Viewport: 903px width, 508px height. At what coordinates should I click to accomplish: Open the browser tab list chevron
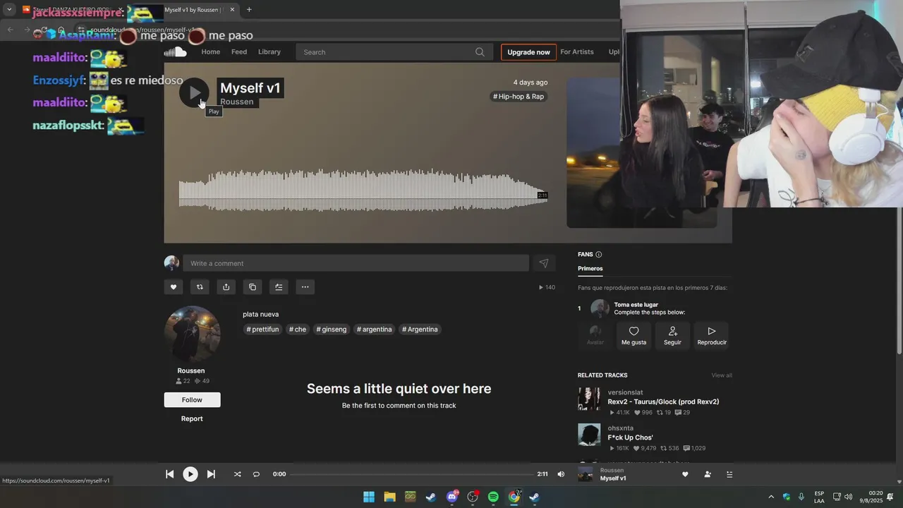tap(9, 10)
